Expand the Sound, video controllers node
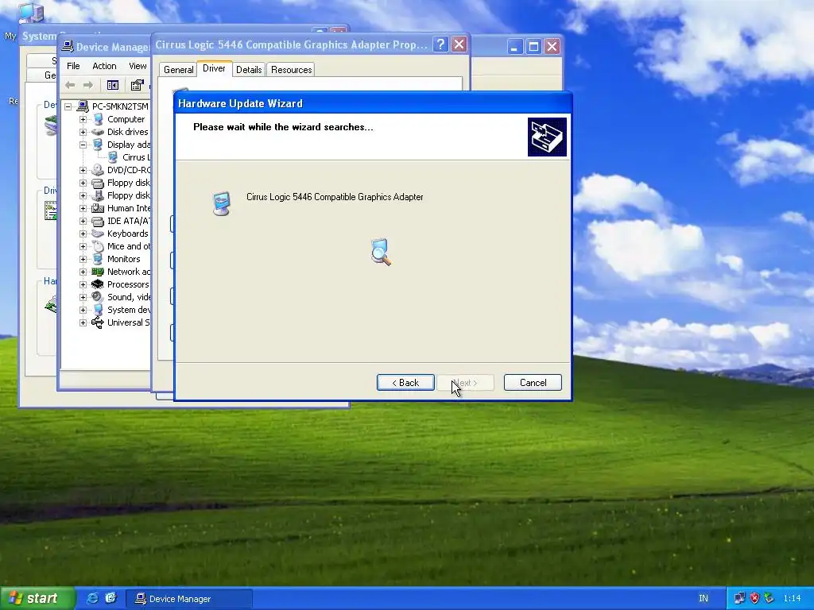This screenshot has width=814, height=610. (83, 297)
